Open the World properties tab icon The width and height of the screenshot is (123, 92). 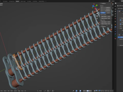tap(115, 18)
